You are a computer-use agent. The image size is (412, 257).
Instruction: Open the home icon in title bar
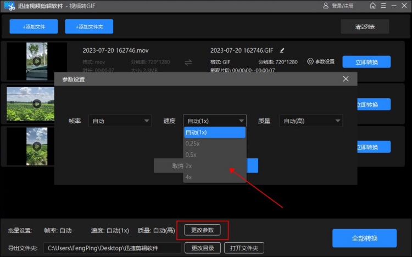click(372, 5)
